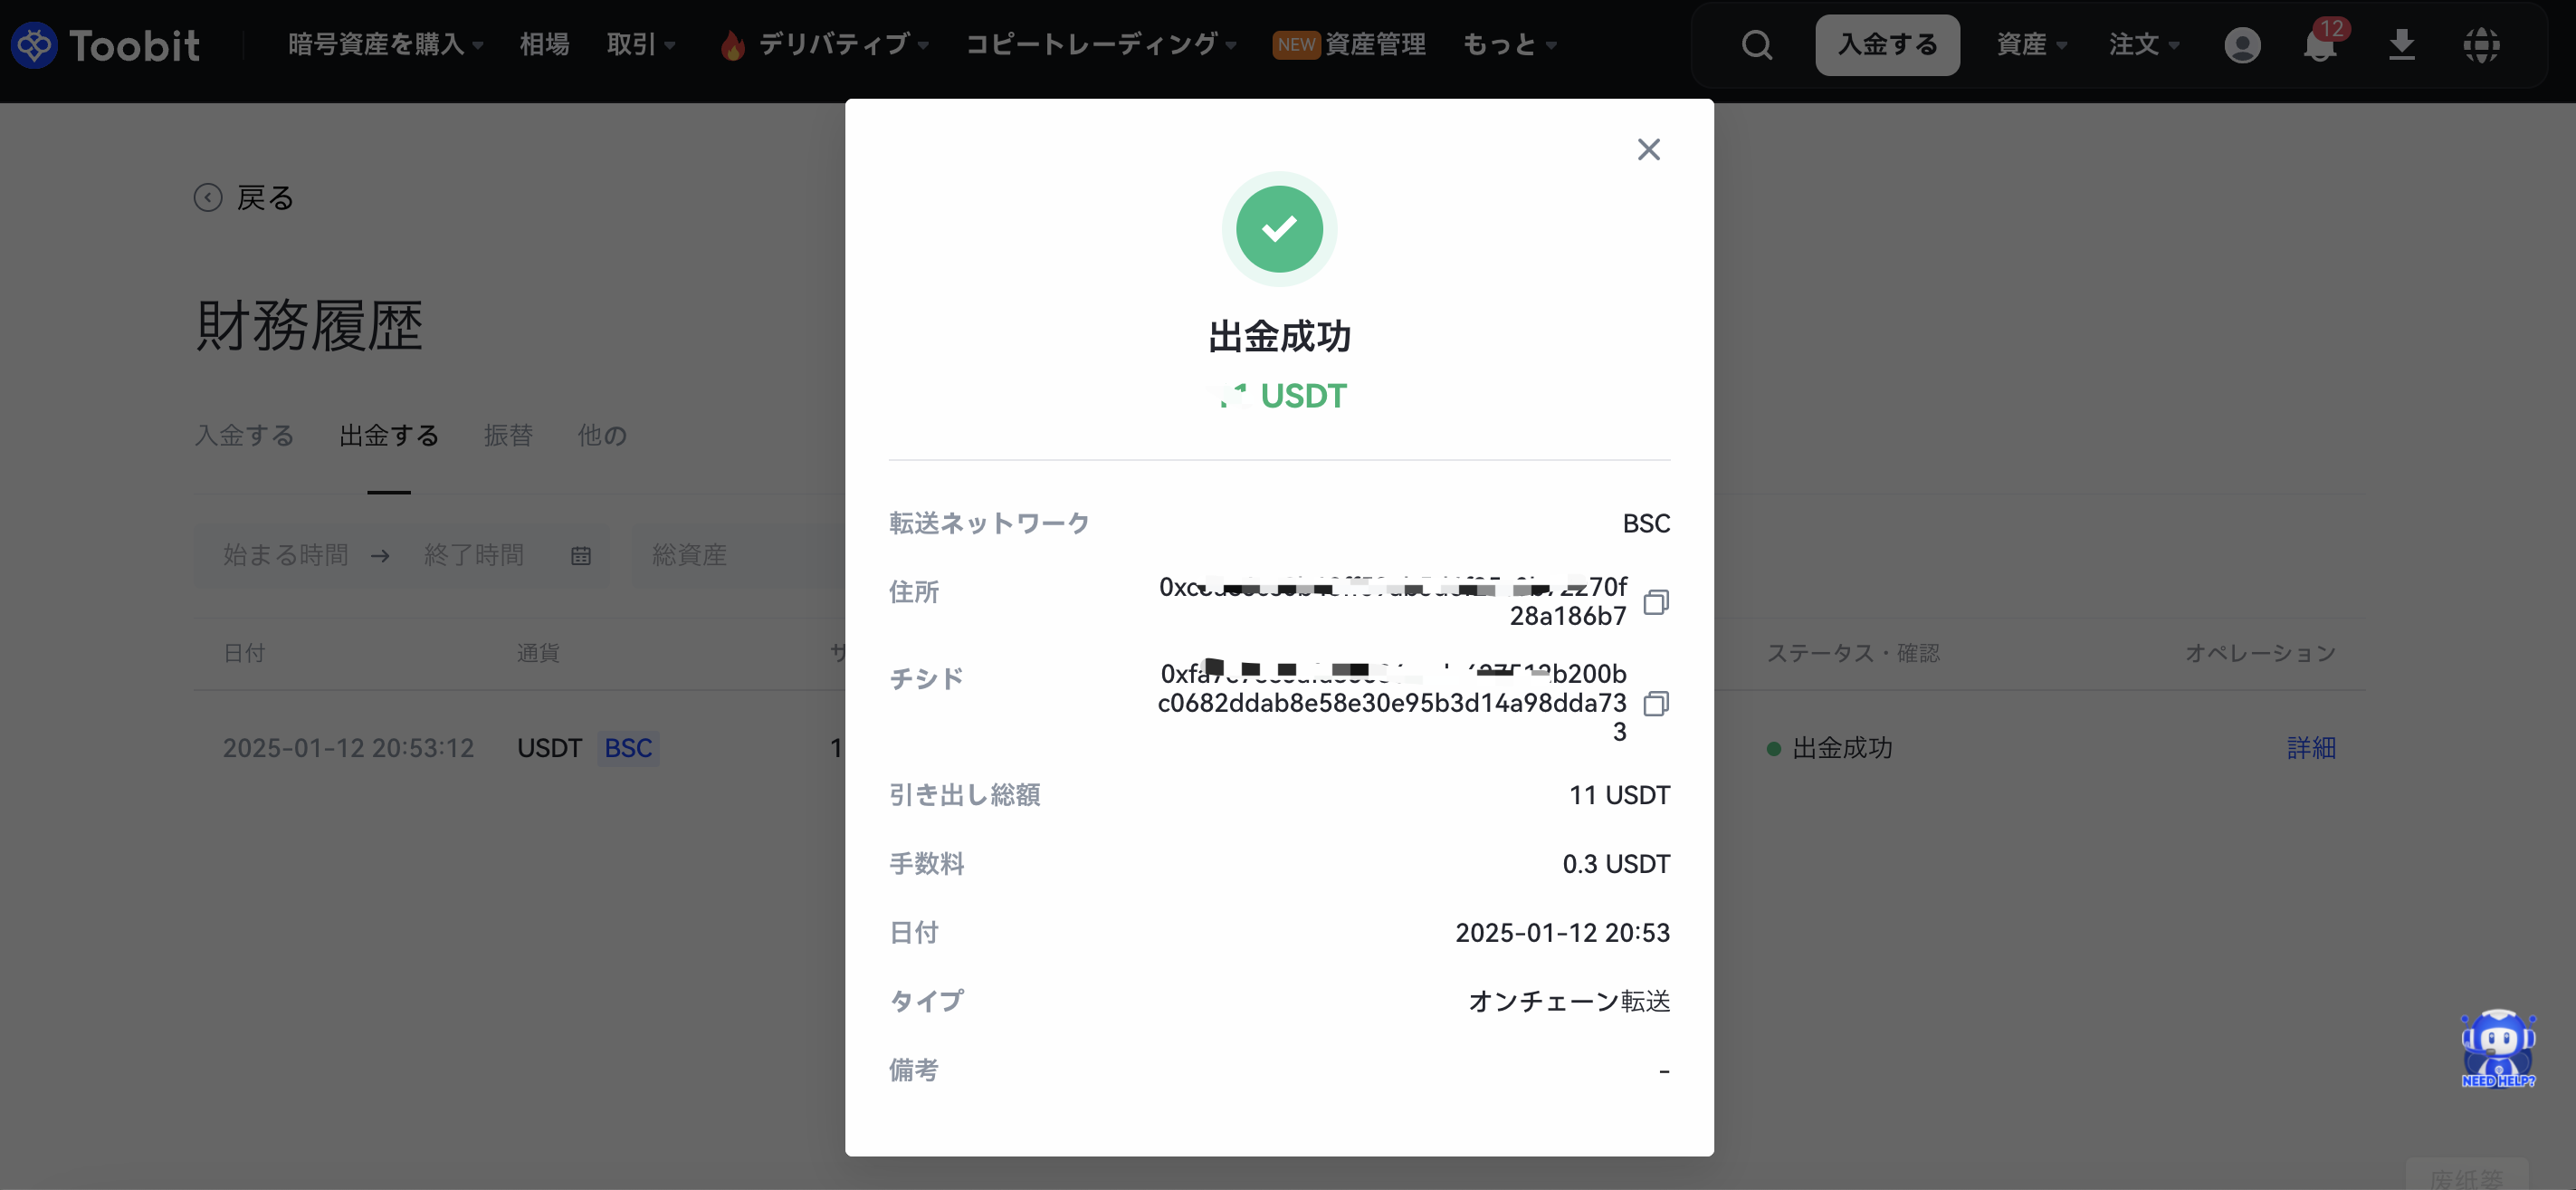Viewport: 2576px width, 1190px height.
Task: Go to the Toobit home logo
Action: coord(105,45)
